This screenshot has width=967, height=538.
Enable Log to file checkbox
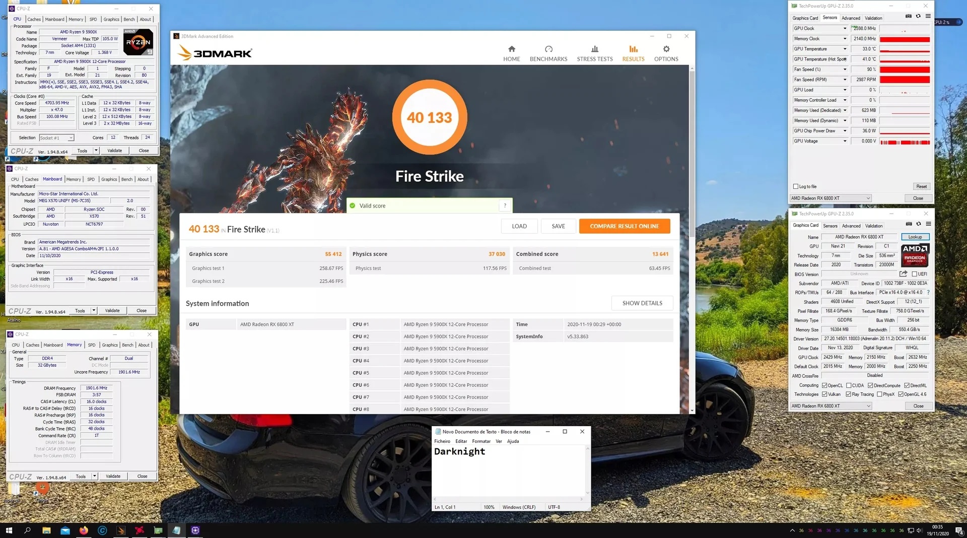tap(796, 186)
